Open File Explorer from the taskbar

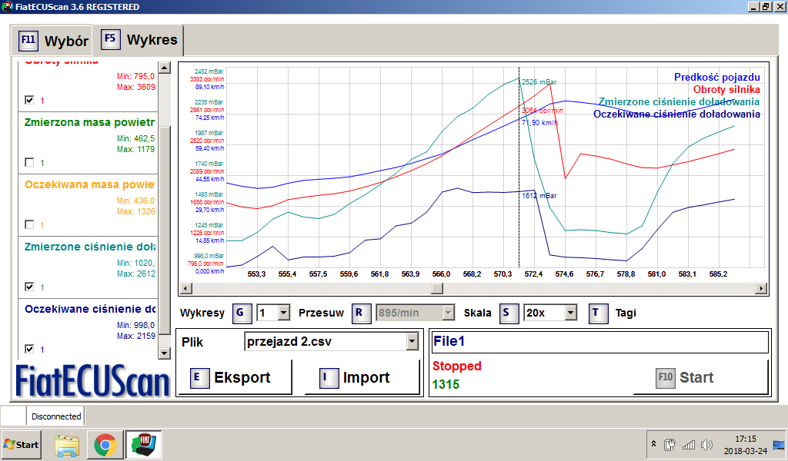click(x=67, y=445)
